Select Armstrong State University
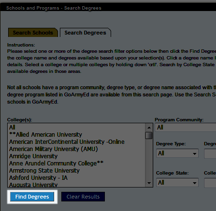The image size is (216, 211). click(x=77, y=171)
